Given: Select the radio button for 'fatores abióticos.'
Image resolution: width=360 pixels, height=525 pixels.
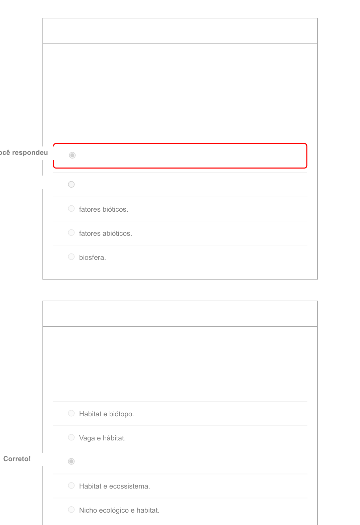Looking at the screenshot, I should [x=71, y=233].
